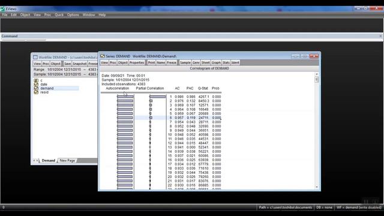Click Object button in Series DEMAND window
Image resolution: width=384 pixels, height=216 pixels.
tap(122, 62)
